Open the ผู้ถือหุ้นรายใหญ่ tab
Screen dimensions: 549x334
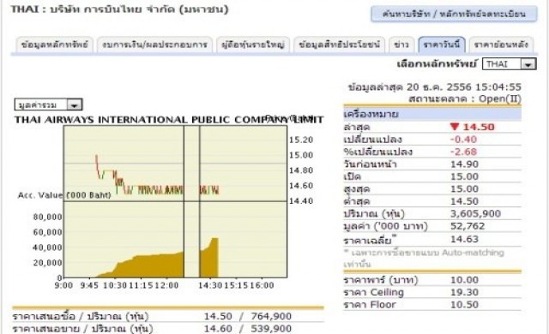253,45
